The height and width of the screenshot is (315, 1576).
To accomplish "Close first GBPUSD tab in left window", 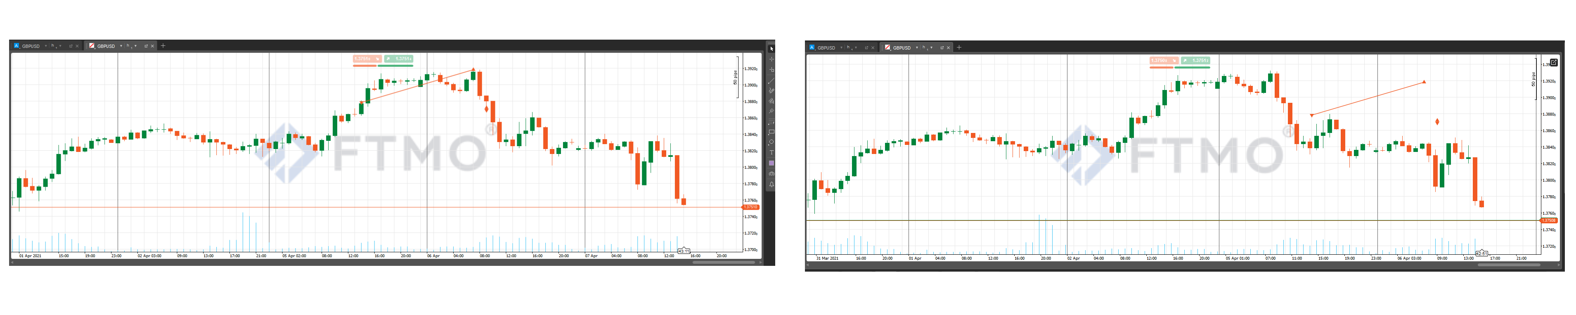I will click(x=77, y=47).
